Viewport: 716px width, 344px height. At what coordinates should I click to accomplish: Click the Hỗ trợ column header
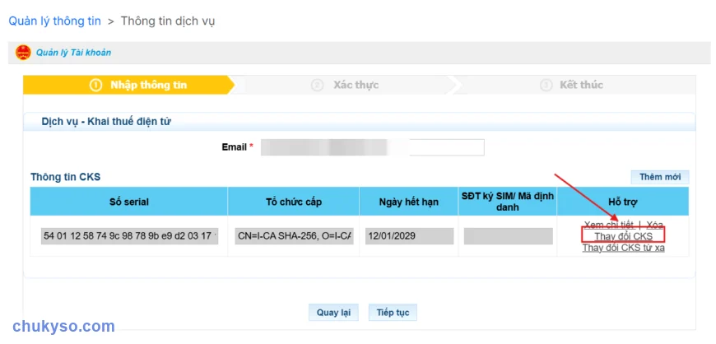623,202
